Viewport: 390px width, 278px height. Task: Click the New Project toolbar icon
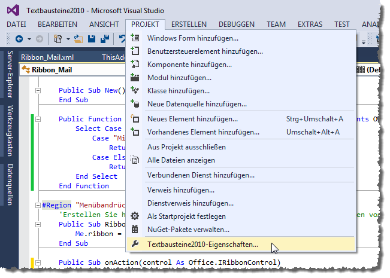(x=58, y=39)
